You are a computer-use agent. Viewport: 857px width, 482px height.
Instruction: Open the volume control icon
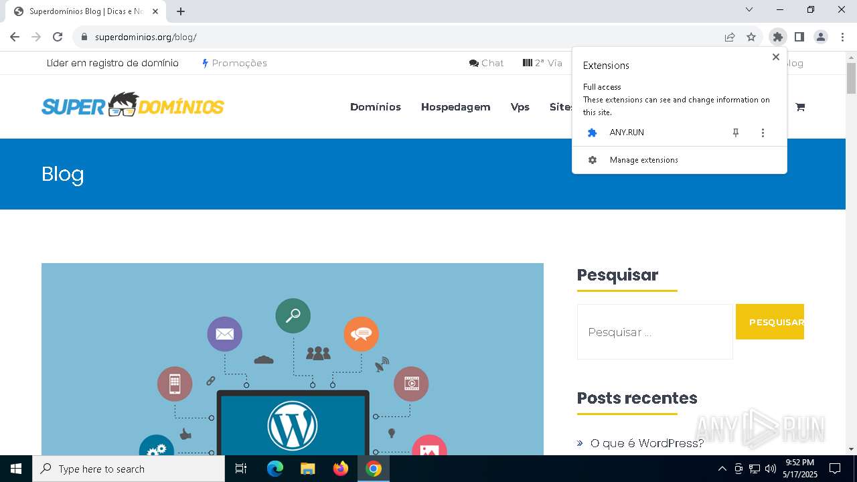(x=771, y=469)
